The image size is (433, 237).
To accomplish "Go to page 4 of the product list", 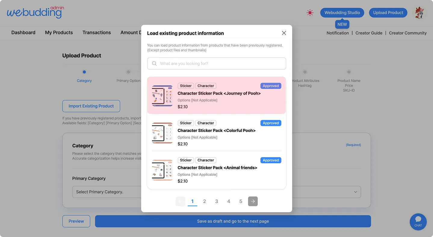I will coord(229,201).
